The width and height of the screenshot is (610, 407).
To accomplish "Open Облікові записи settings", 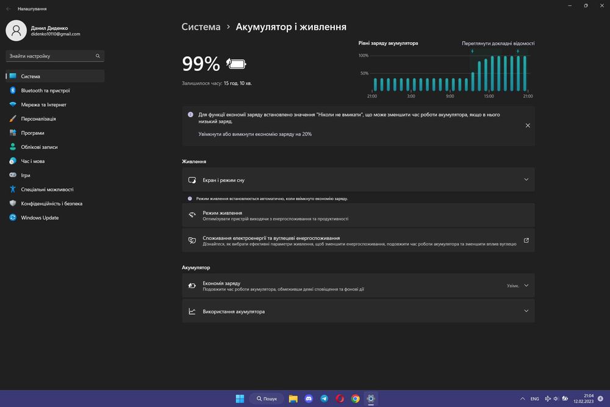I will (55, 147).
